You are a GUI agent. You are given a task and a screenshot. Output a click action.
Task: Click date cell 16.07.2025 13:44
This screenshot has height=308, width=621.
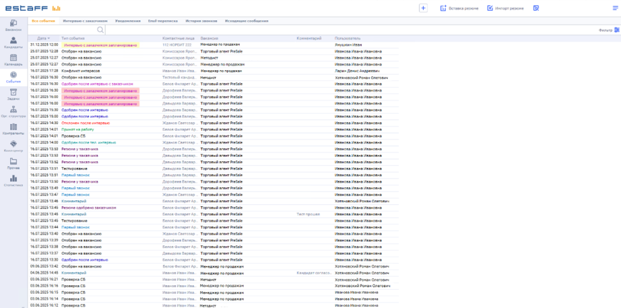click(44, 227)
